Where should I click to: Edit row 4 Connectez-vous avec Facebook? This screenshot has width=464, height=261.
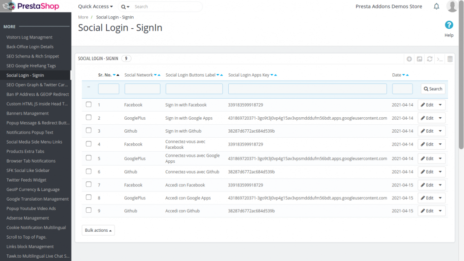tap(427, 144)
